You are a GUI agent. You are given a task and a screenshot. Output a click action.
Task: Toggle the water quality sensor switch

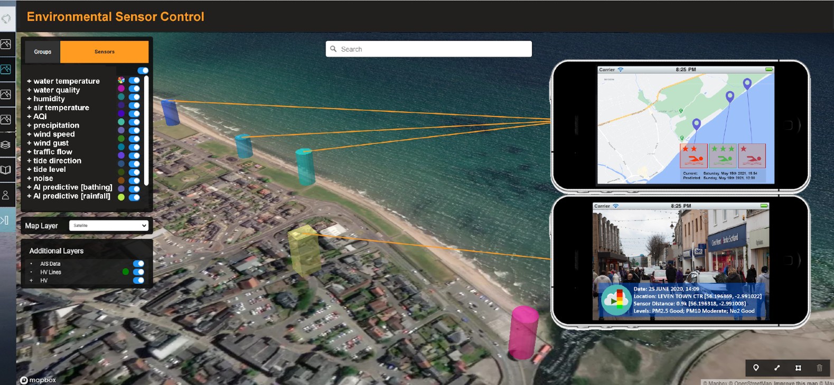coord(135,89)
